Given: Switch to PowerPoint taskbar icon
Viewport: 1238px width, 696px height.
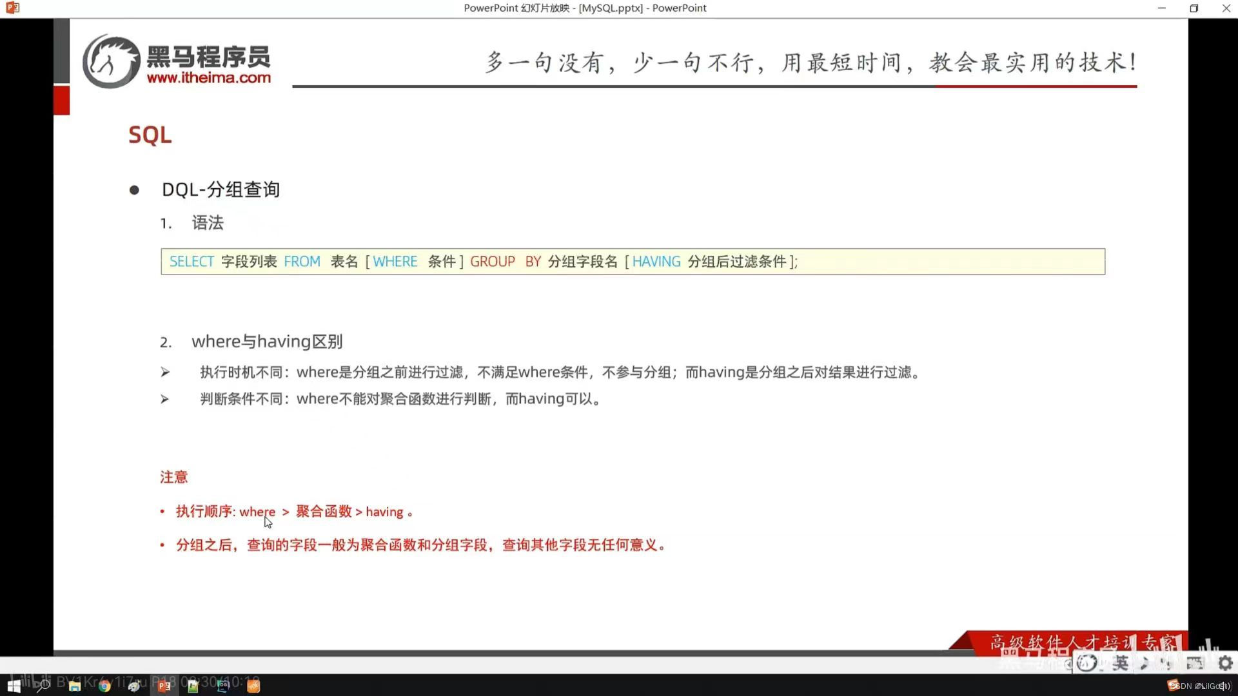Looking at the screenshot, I should [164, 686].
